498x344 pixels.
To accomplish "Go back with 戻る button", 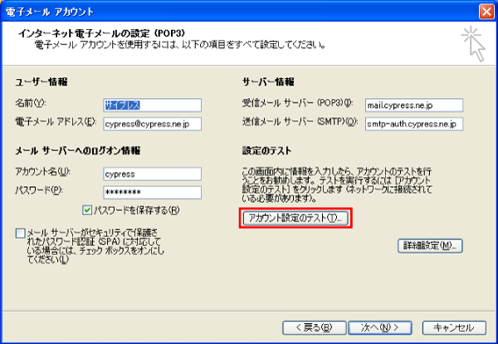I will 314,327.
